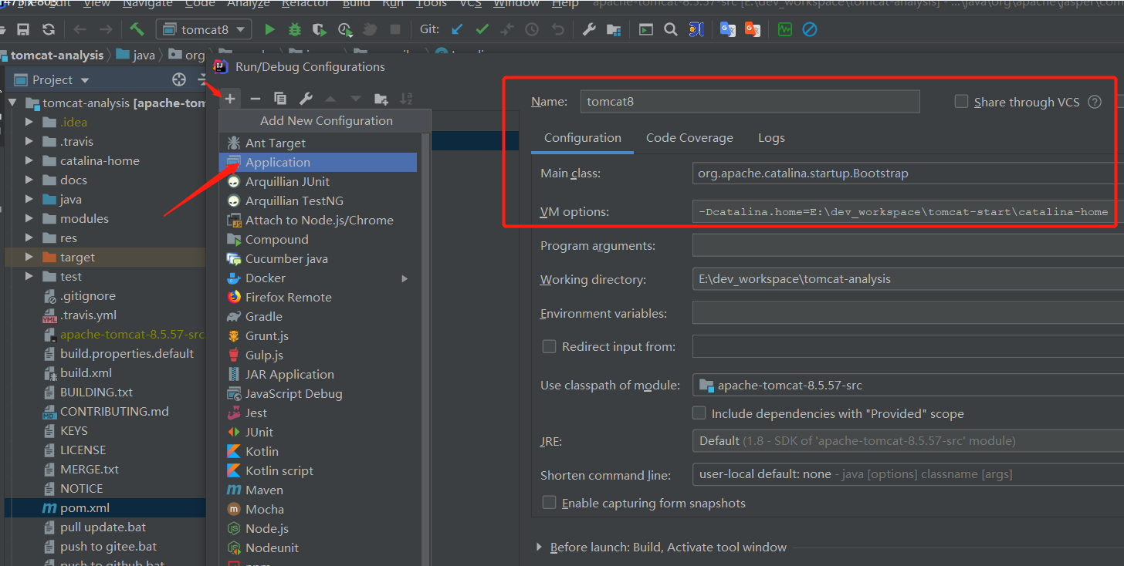Click the green monitor toolbar icon

click(x=785, y=30)
